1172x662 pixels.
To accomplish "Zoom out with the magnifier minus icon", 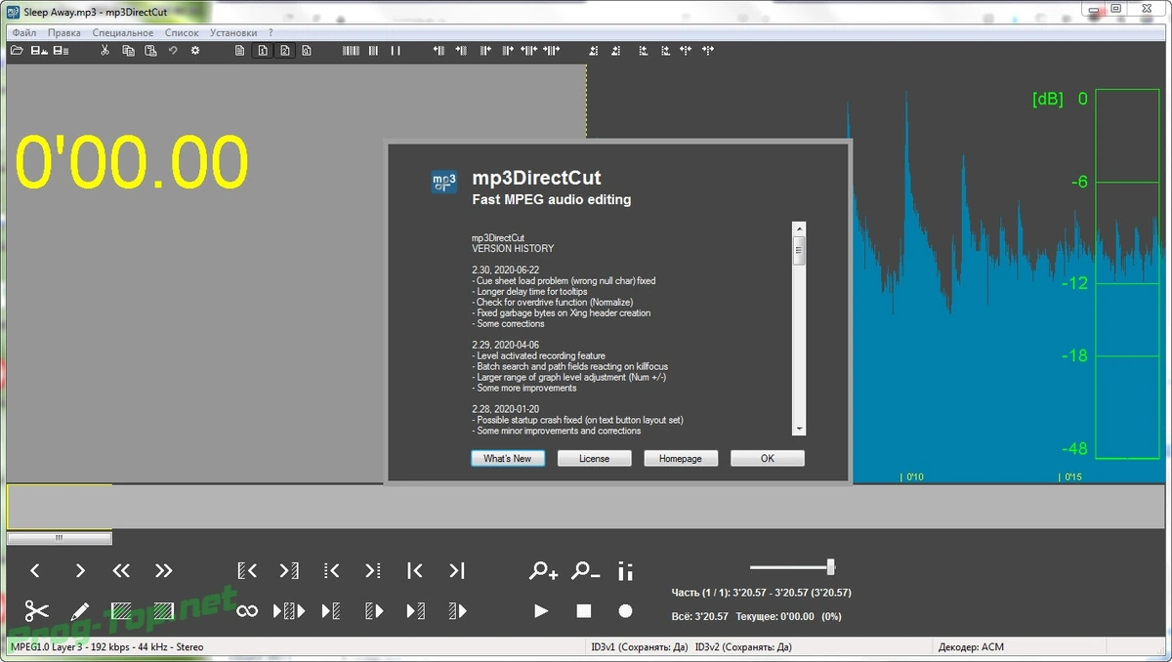I will (x=585, y=570).
